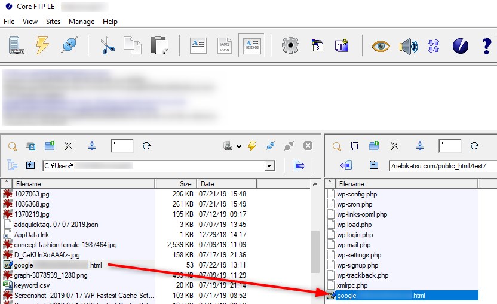Click the remote download left-arrow button
This screenshot has height=304, width=497.
(346, 165)
